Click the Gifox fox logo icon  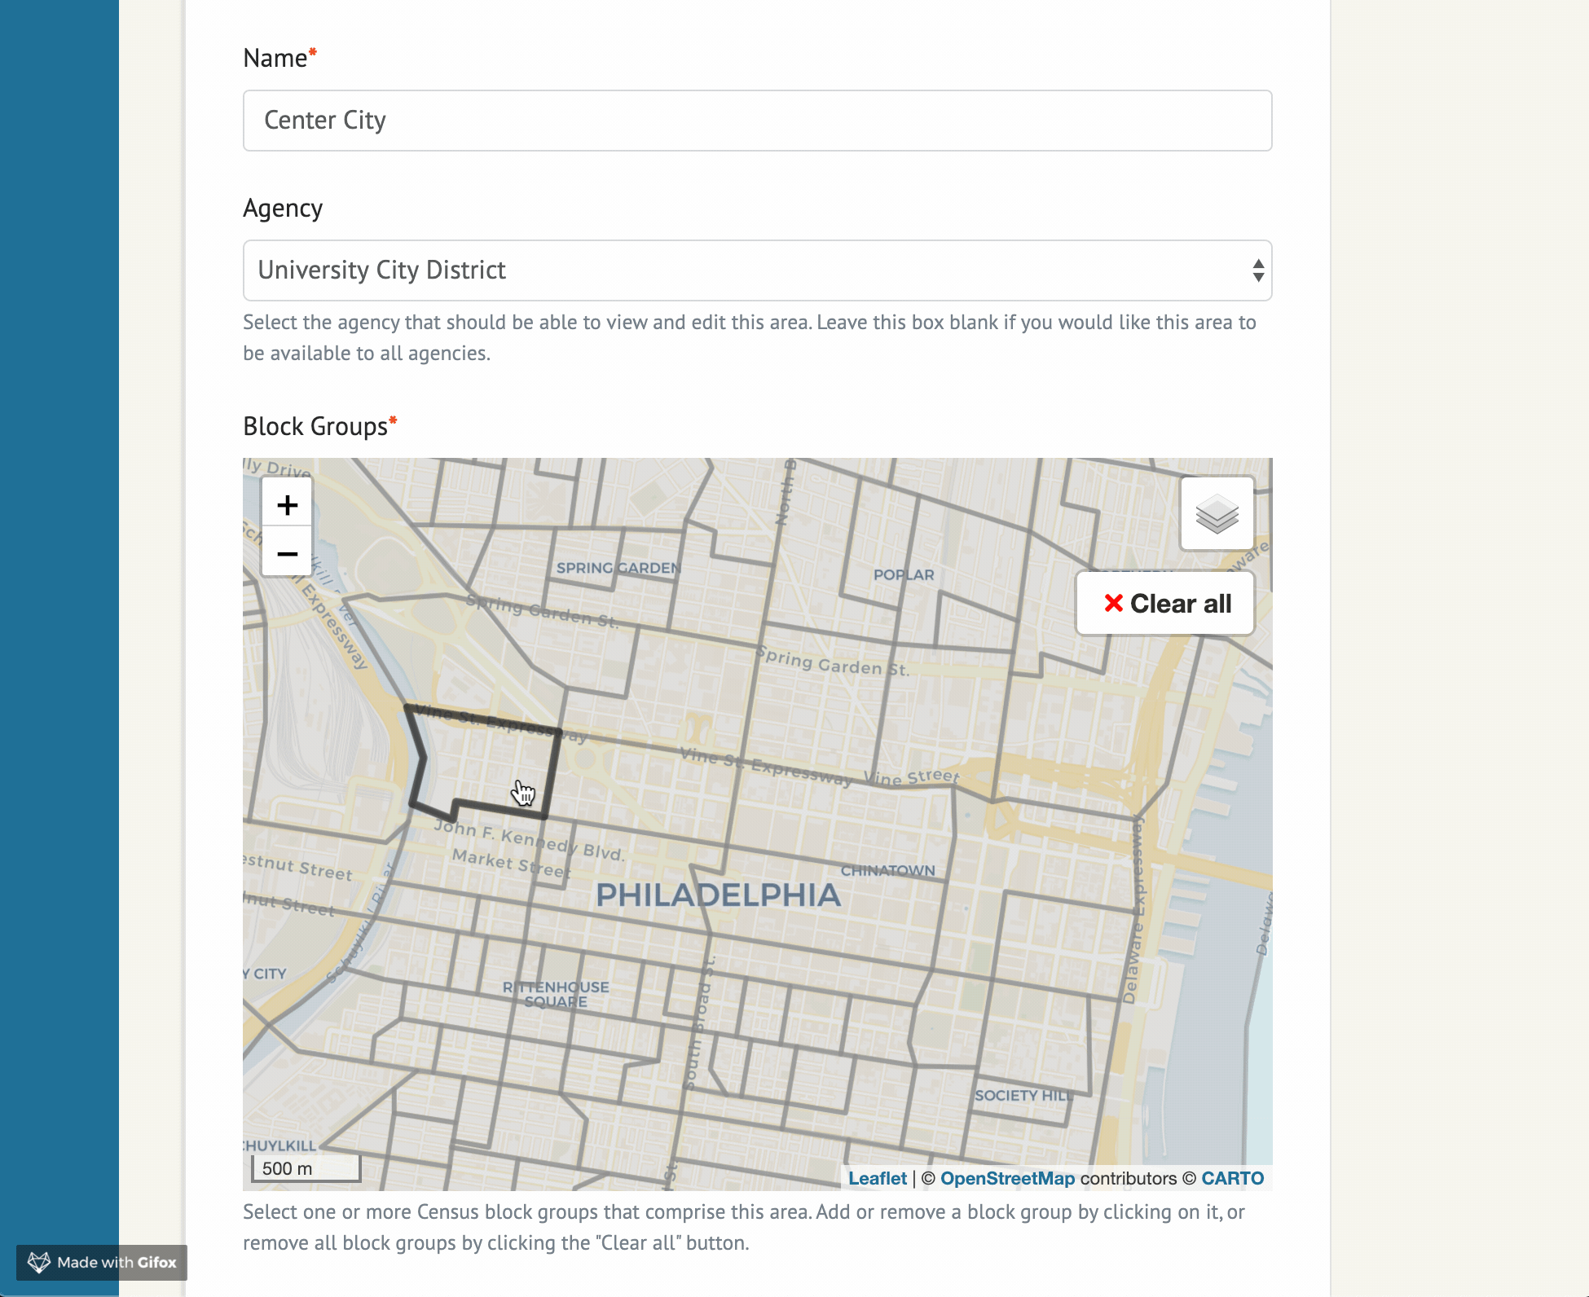(x=38, y=1262)
